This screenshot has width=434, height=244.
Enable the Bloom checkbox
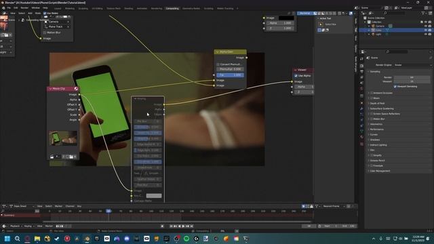[x=372, y=98]
